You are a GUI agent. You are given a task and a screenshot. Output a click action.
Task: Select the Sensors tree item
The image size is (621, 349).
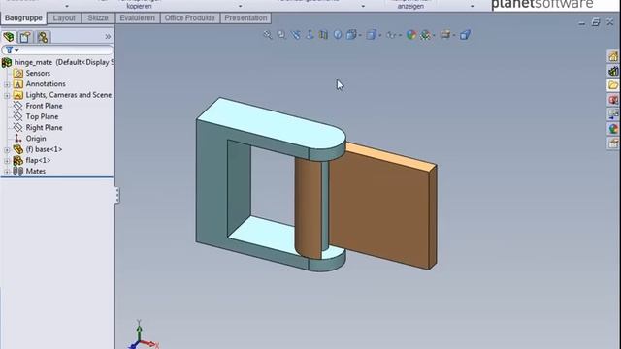pos(38,74)
